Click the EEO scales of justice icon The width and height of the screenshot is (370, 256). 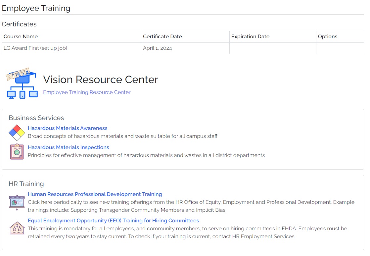(17, 228)
